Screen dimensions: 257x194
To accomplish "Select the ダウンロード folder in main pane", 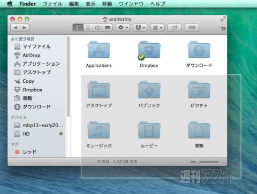I will [x=199, y=50].
